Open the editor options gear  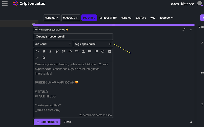pyautogui.click(x=44, y=58)
